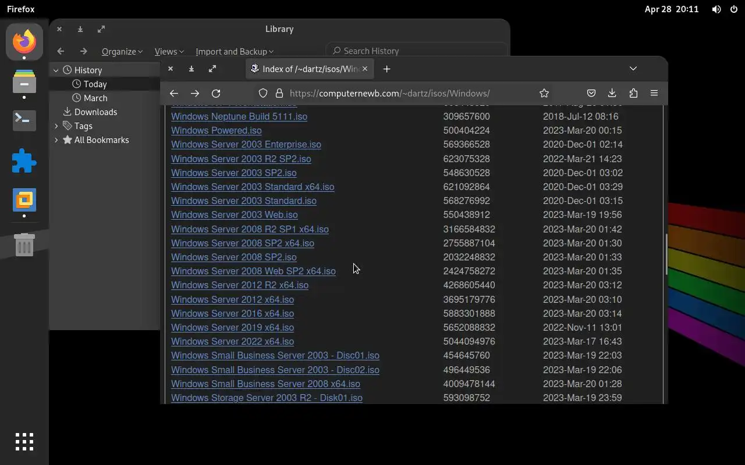The height and width of the screenshot is (465, 745).
Task: Close the Index of /~dartz/isos tab
Action: (365, 69)
